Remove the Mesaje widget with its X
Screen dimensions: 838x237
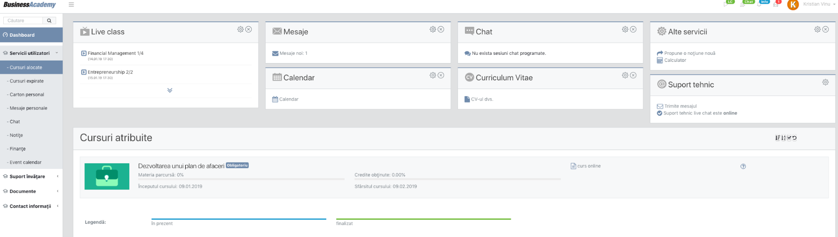441,29
